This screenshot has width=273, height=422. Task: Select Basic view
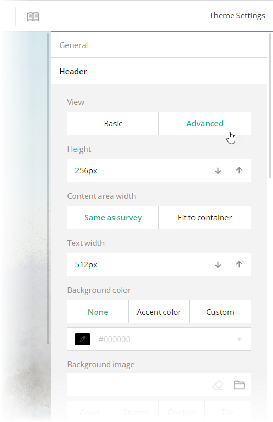click(113, 124)
